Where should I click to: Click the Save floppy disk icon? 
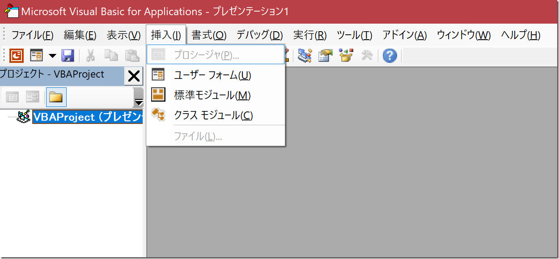68,56
